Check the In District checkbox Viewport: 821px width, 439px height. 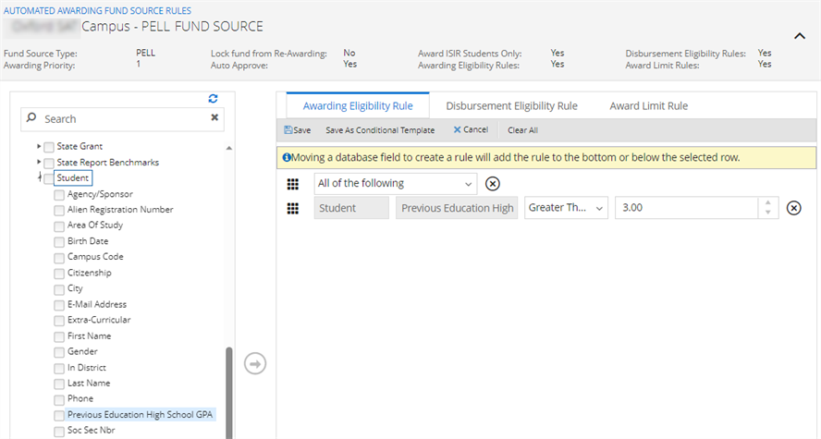59,369
